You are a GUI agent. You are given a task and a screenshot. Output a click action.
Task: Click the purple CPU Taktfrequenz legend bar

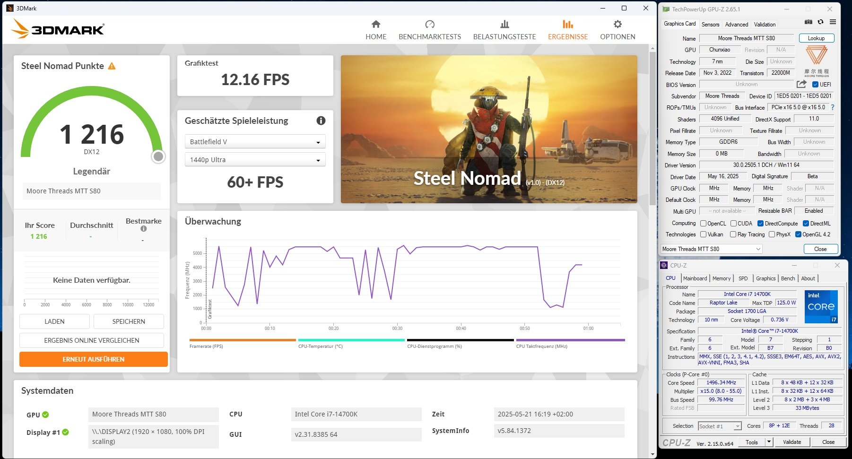pos(570,340)
